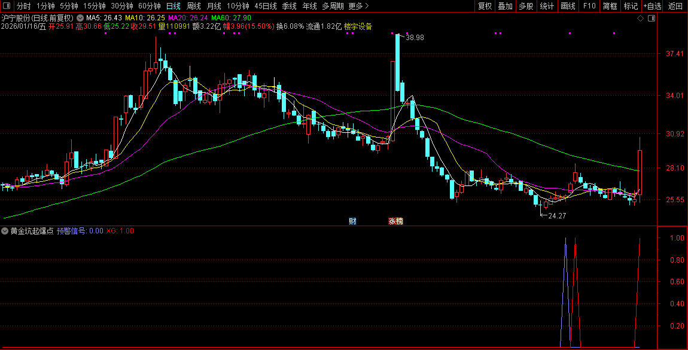Click the 0.80 indicator axis label
This screenshot has height=350, width=688.
coord(677,260)
